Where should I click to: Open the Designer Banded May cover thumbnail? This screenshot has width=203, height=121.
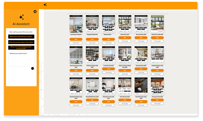92,24
